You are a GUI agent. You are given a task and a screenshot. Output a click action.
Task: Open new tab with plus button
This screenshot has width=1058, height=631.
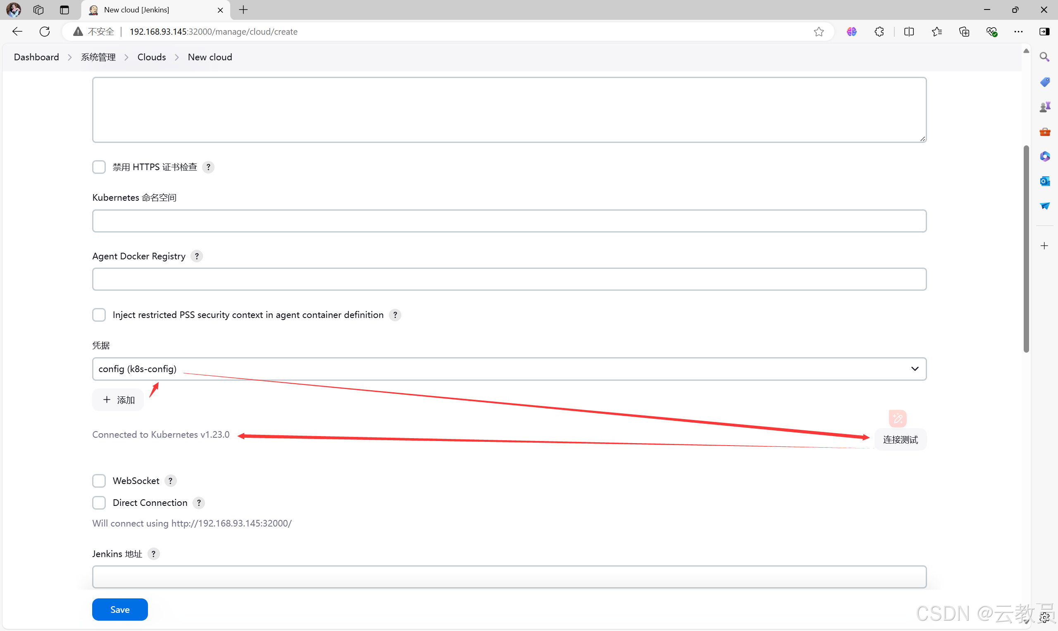(x=243, y=10)
